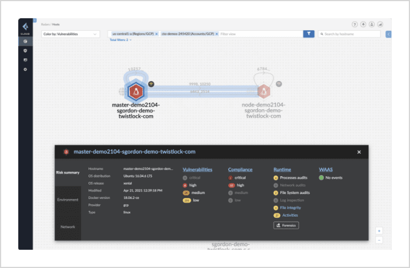
Task: Click the green No events indicator
Action: point(321,178)
